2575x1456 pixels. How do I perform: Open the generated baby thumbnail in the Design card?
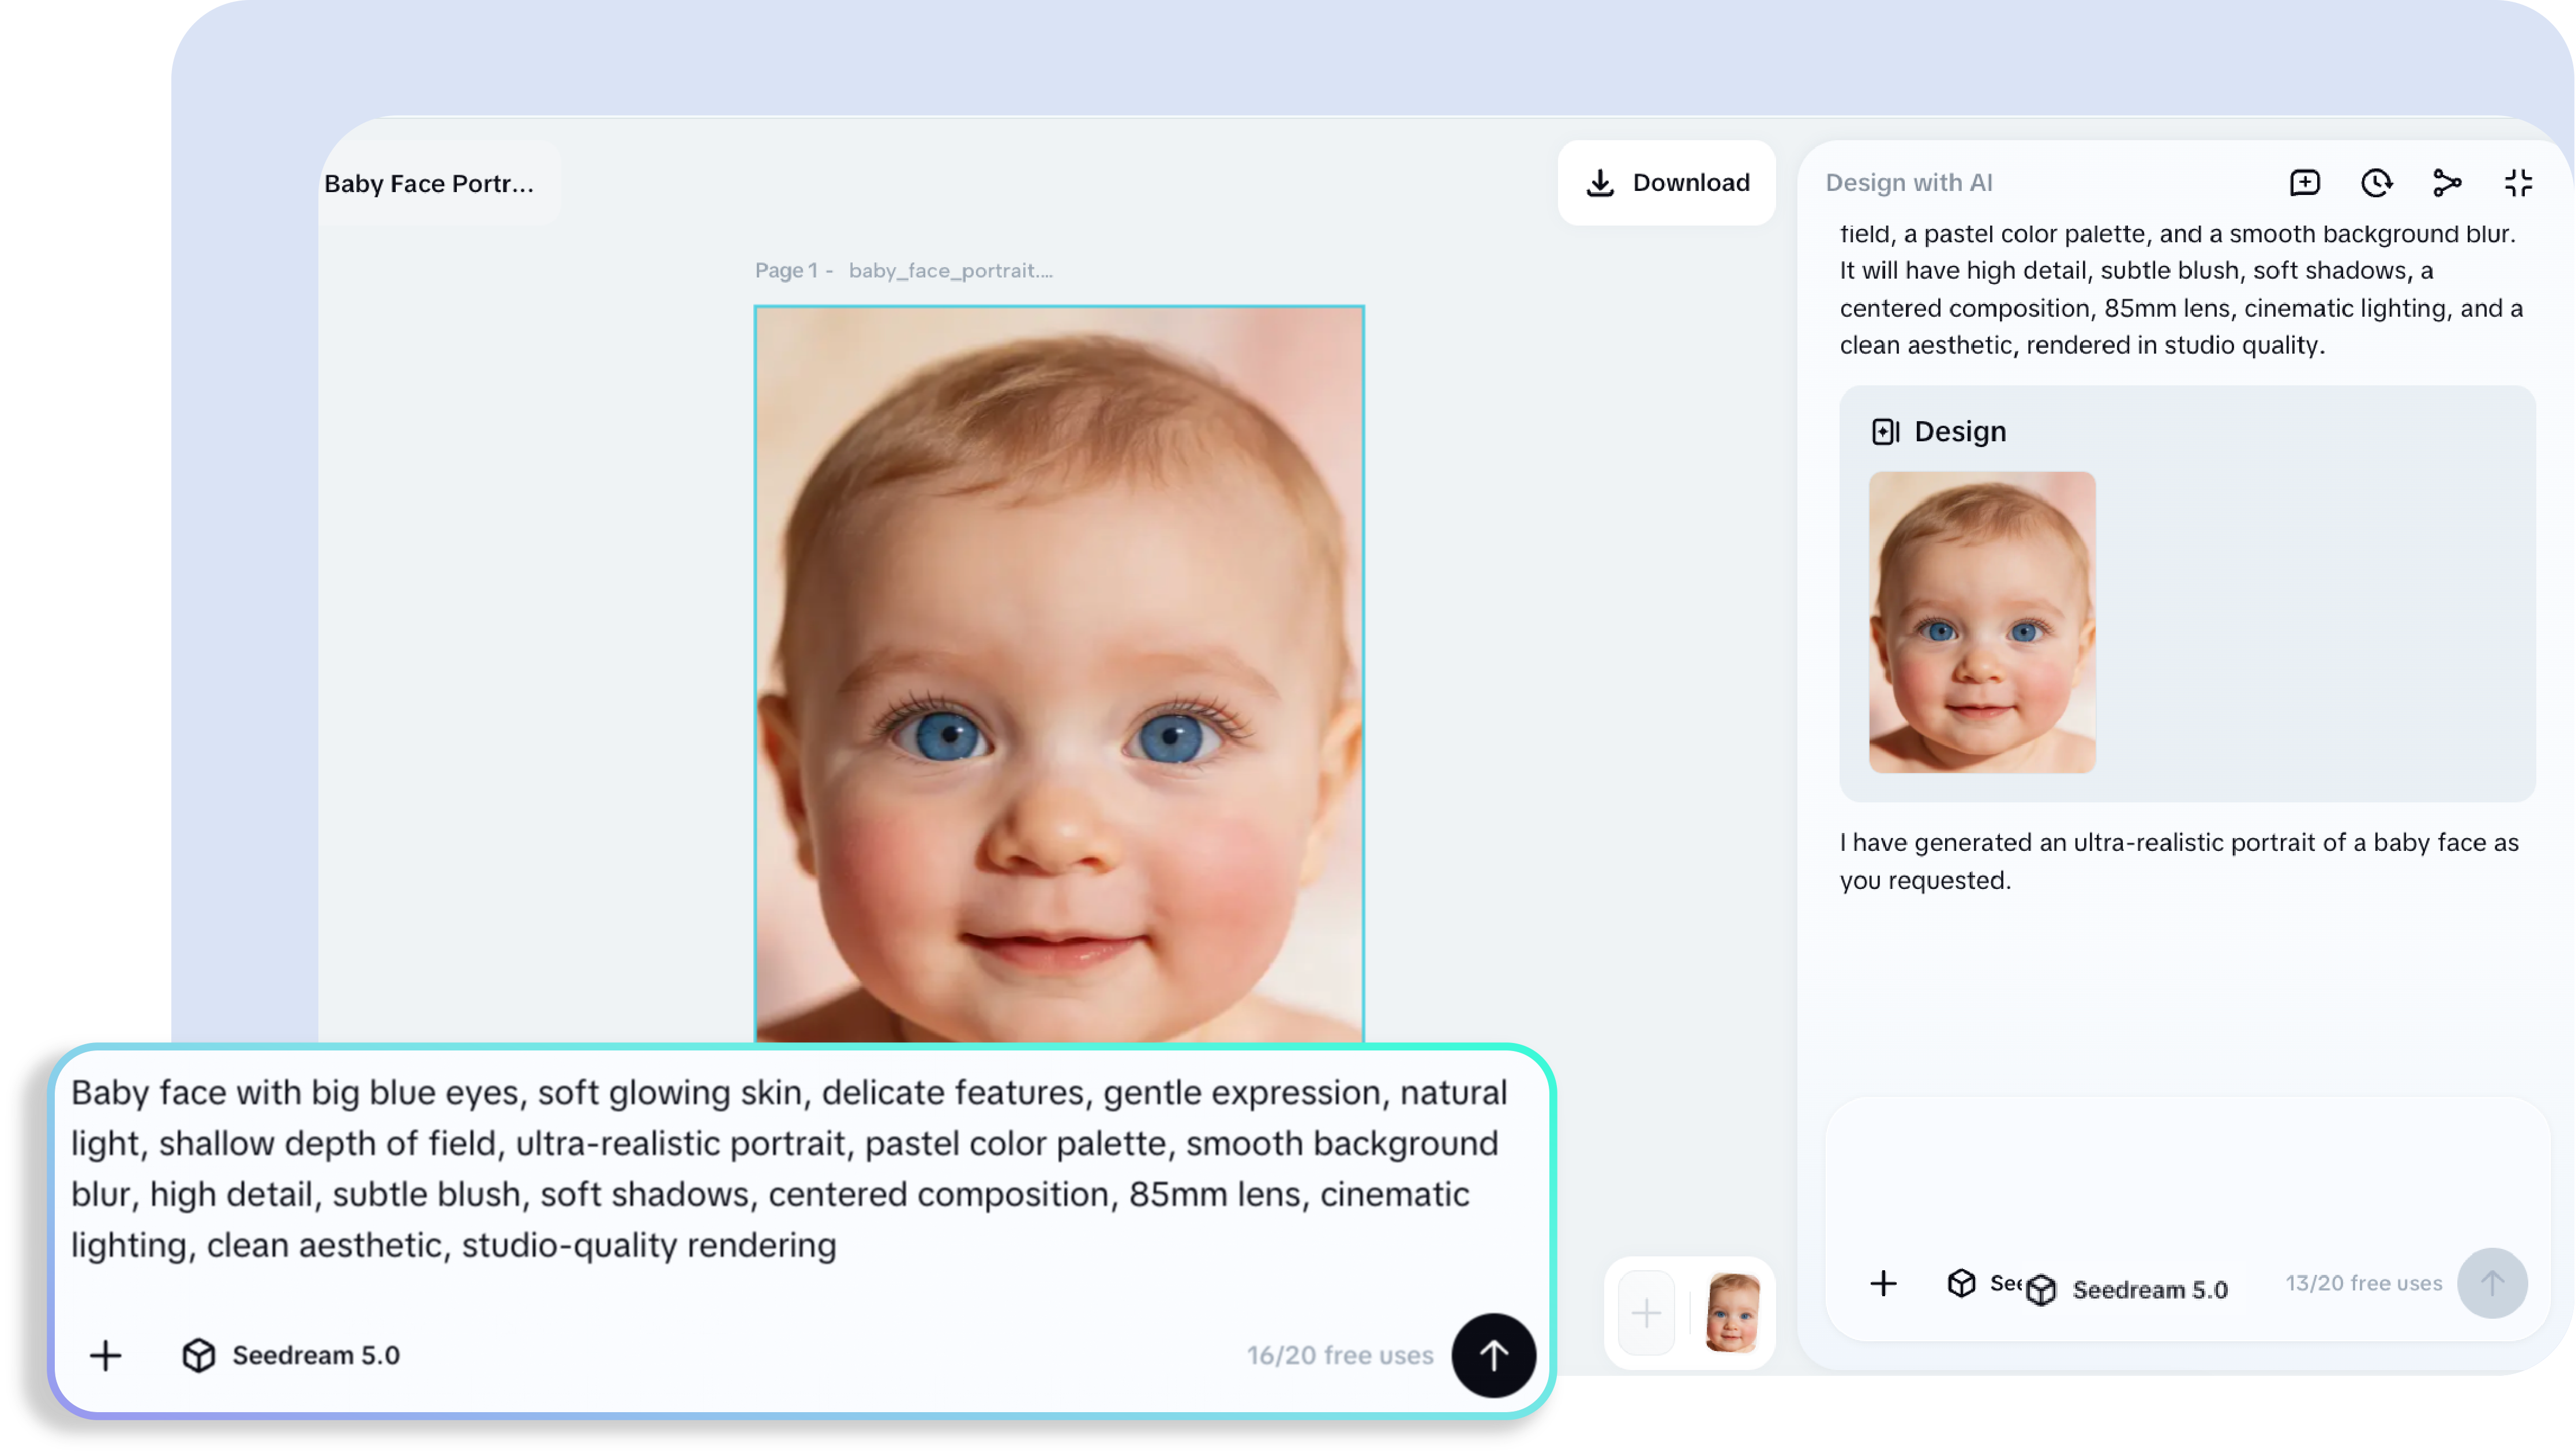coord(1981,622)
